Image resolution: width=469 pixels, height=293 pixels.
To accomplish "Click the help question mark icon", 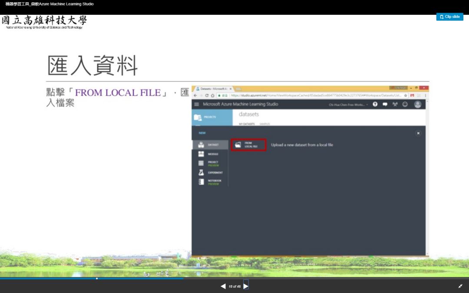I will tap(375, 104).
